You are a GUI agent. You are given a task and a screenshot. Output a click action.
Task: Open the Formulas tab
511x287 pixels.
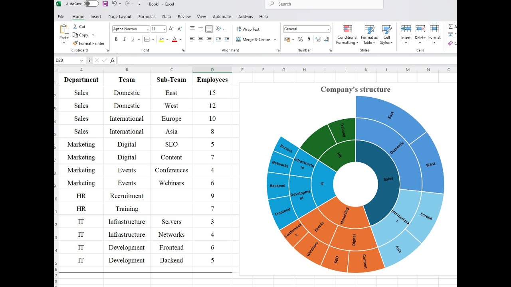[147, 16]
